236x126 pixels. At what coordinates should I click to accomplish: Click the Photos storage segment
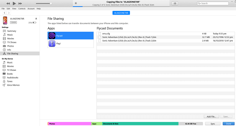[70, 124]
